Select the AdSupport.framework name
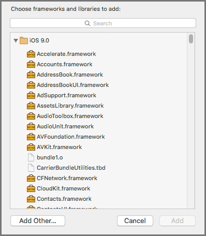This screenshot has height=236, width=206. click(x=66, y=95)
